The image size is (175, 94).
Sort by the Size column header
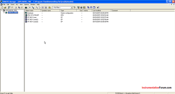pyautogui.click(x=80, y=11)
